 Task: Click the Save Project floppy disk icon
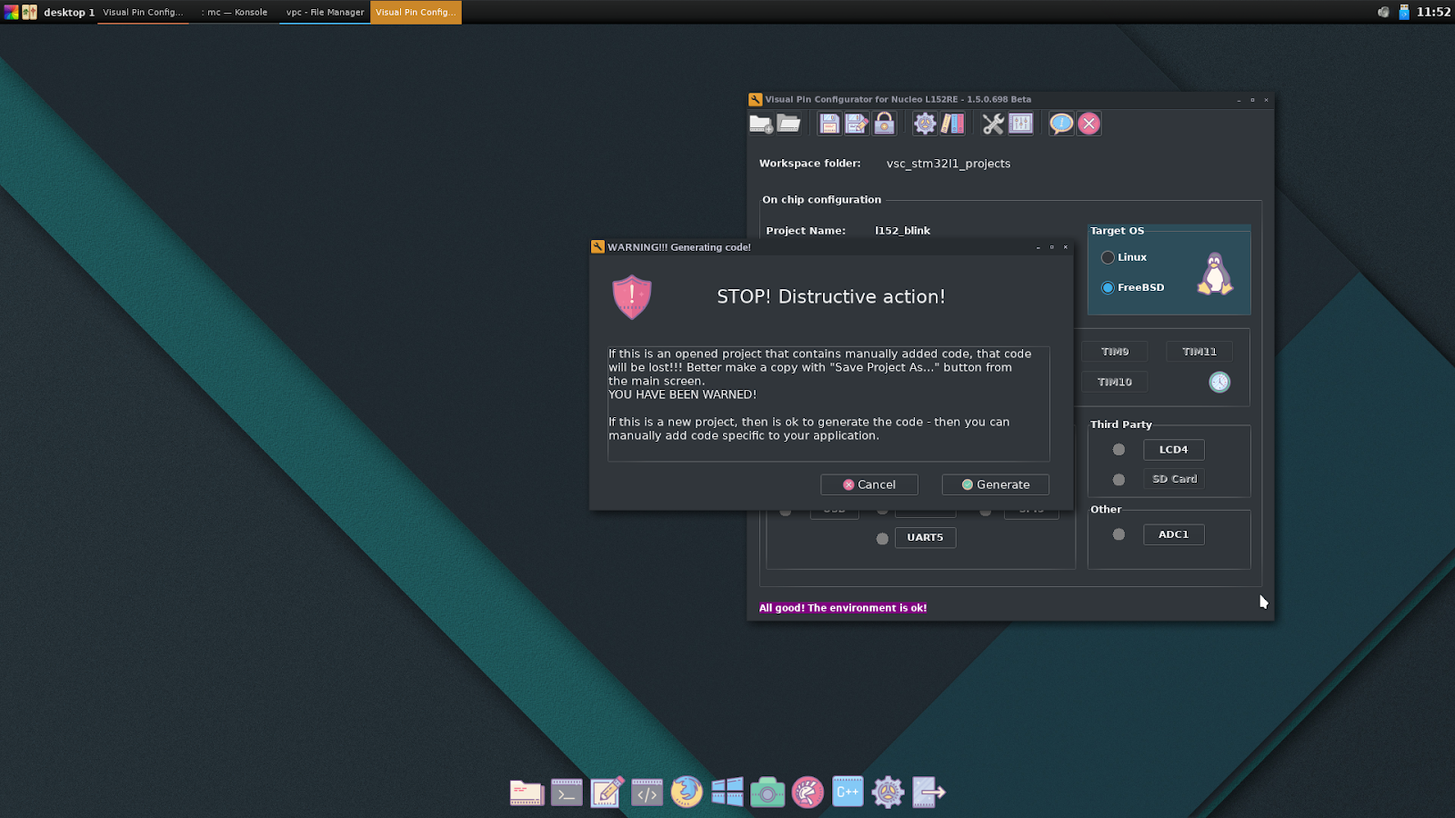click(829, 124)
